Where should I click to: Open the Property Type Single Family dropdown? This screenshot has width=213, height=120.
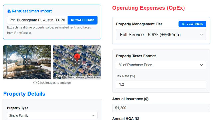coord(52,116)
